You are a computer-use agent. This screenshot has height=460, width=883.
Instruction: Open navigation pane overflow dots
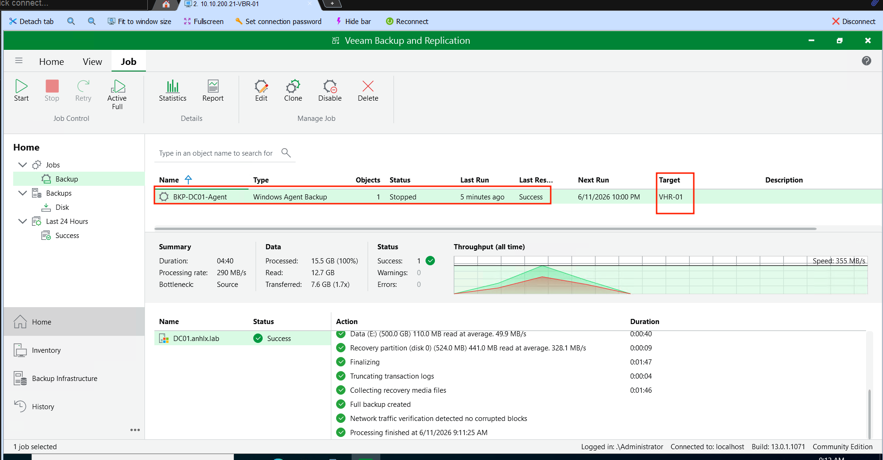click(x=135, y=430)
